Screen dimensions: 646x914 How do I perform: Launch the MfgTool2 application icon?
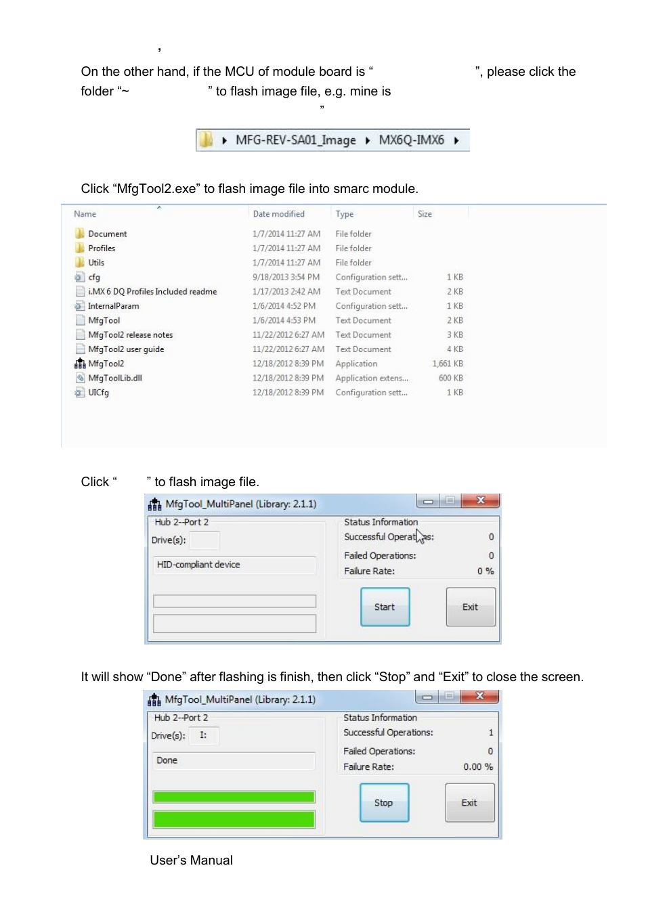click(x=80, y=364)
